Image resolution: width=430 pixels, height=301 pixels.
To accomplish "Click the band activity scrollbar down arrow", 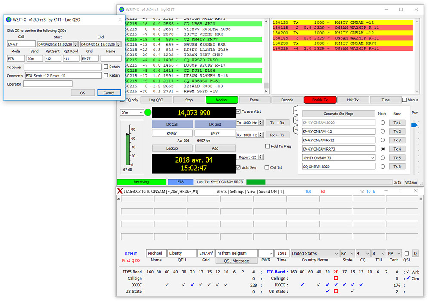I will pyautogui.click(x=266, y=91).
